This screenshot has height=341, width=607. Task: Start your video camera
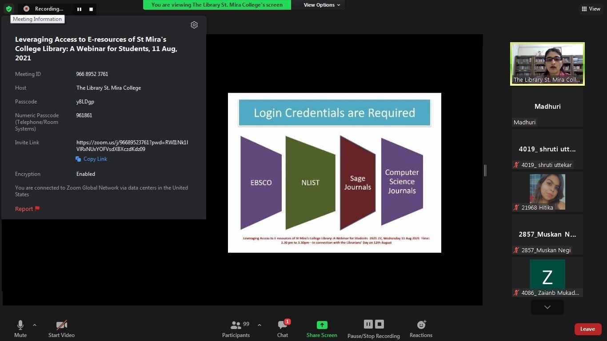61,326
